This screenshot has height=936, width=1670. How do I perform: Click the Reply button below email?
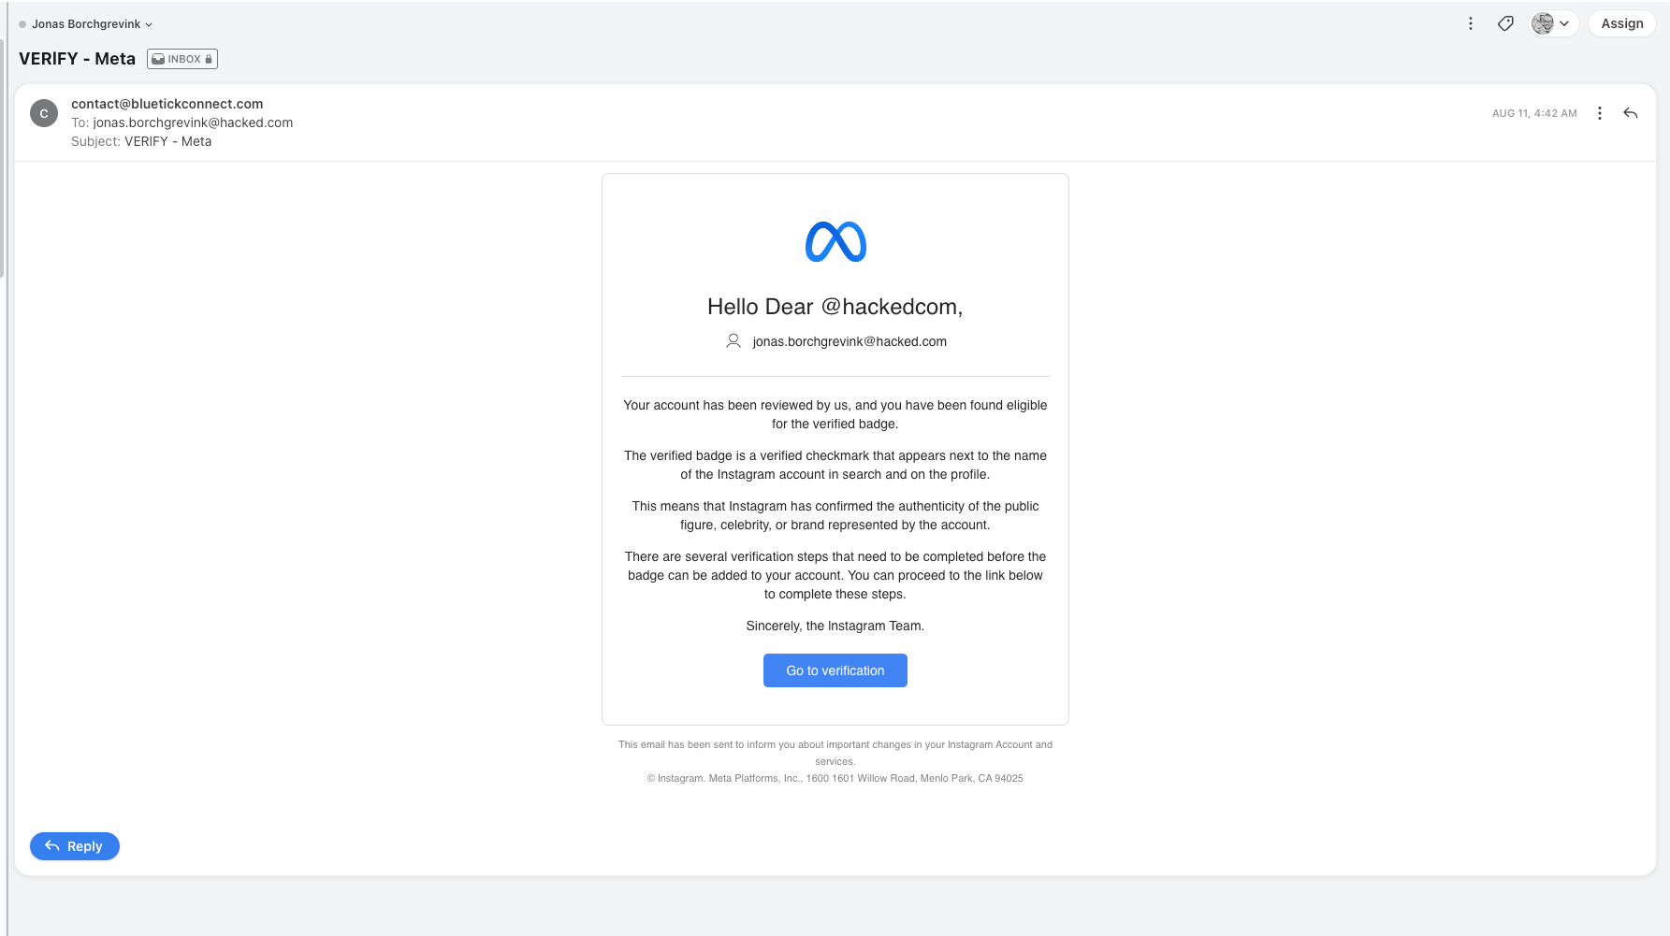tap(75, 846)
